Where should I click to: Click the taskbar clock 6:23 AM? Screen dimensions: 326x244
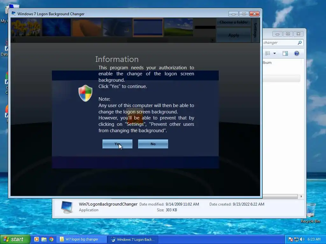click(x=314, y=240)
